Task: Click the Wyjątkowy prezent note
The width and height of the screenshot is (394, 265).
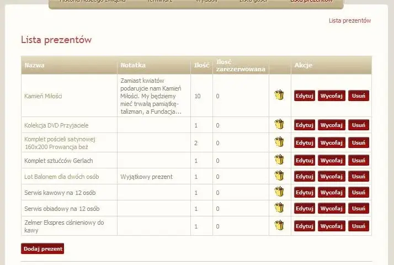Action: click(x=146, y=177)
